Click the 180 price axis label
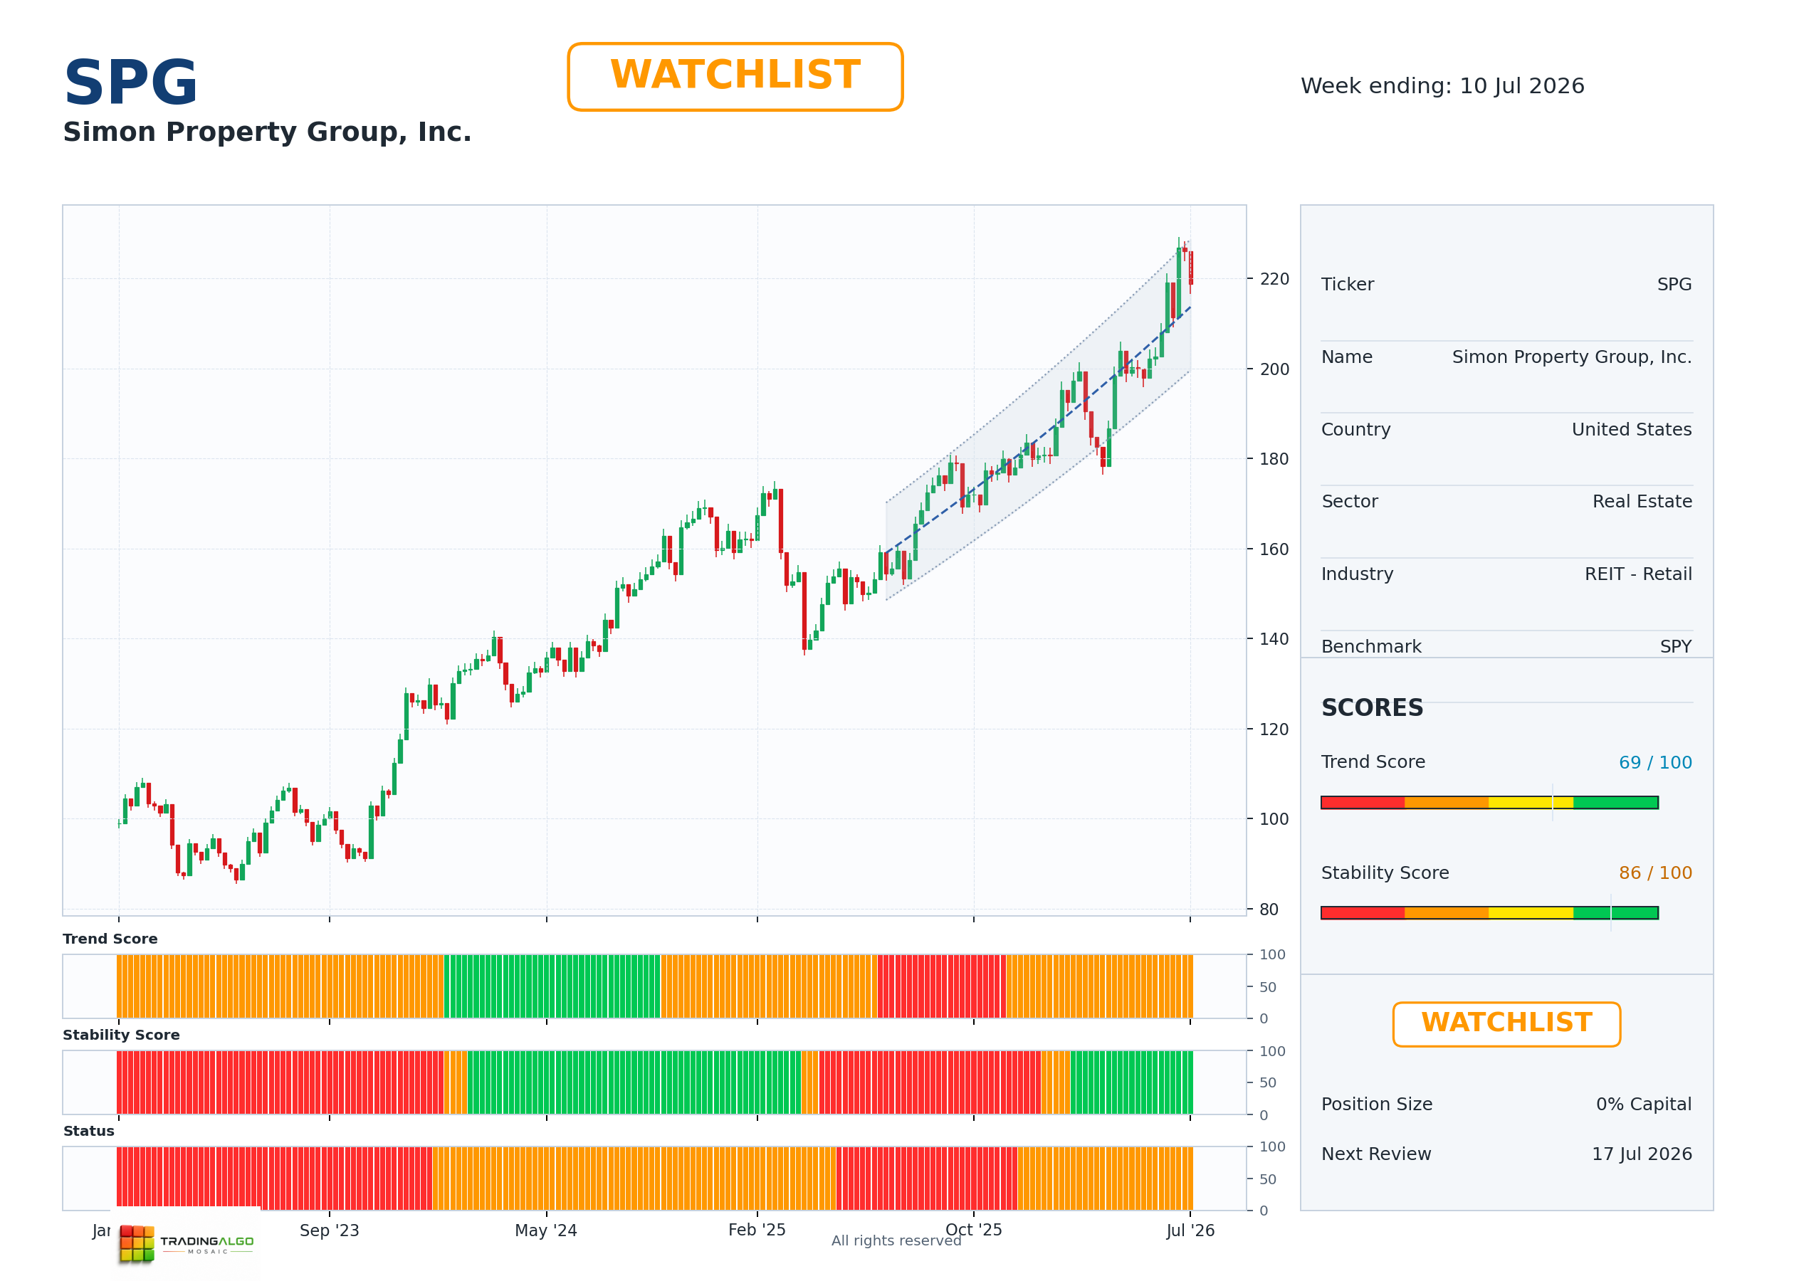Viewport: 1794px width, 1281px height. tap(1274, 459)
